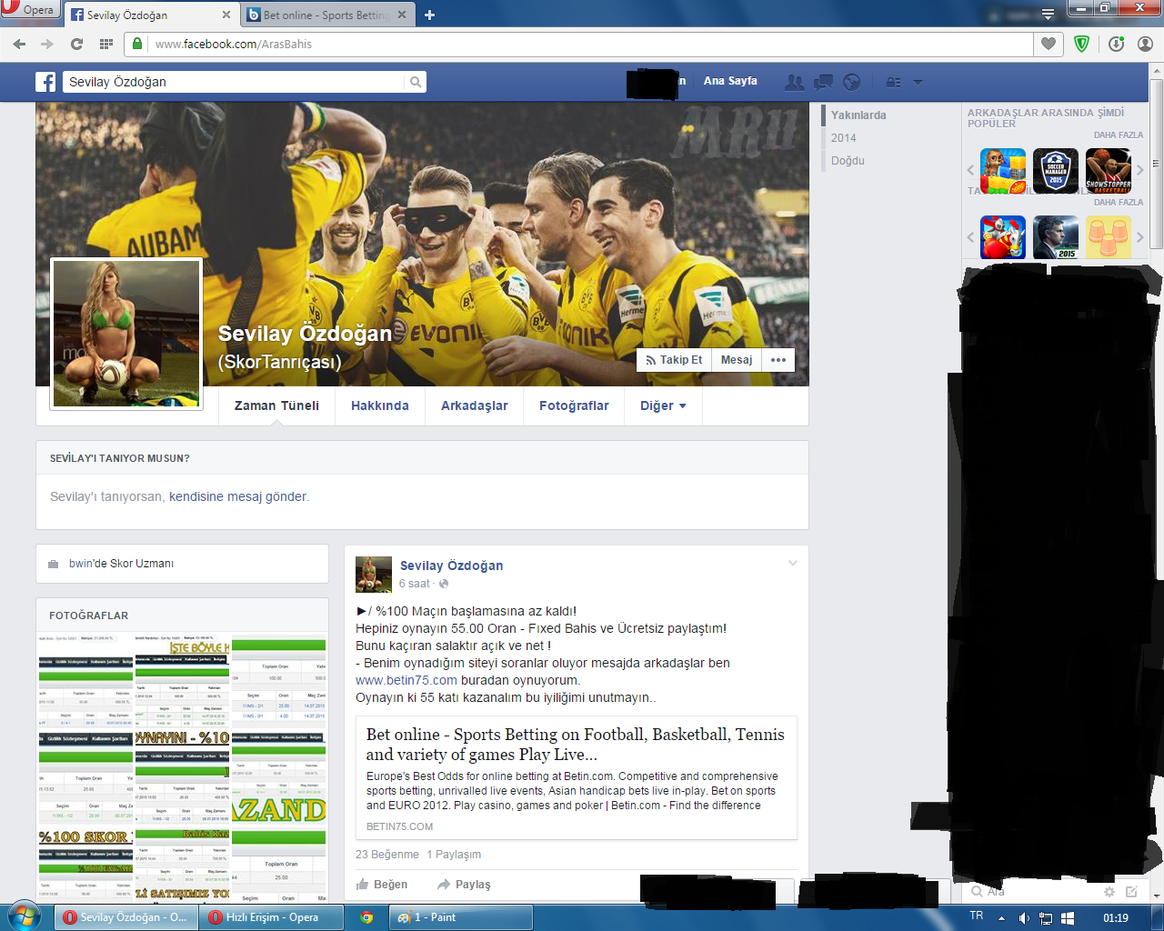The height and width of the screenshot is (931, 1164).
Task: Open the three-dots menu on profile cover
Action: [x=778, y=360]
